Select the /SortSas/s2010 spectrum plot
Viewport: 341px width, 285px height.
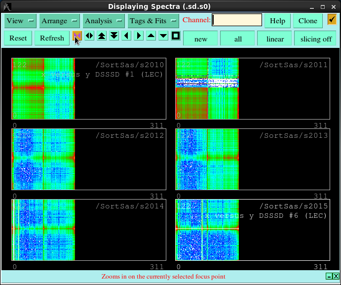pyautogui.click(x=89, y=88)
